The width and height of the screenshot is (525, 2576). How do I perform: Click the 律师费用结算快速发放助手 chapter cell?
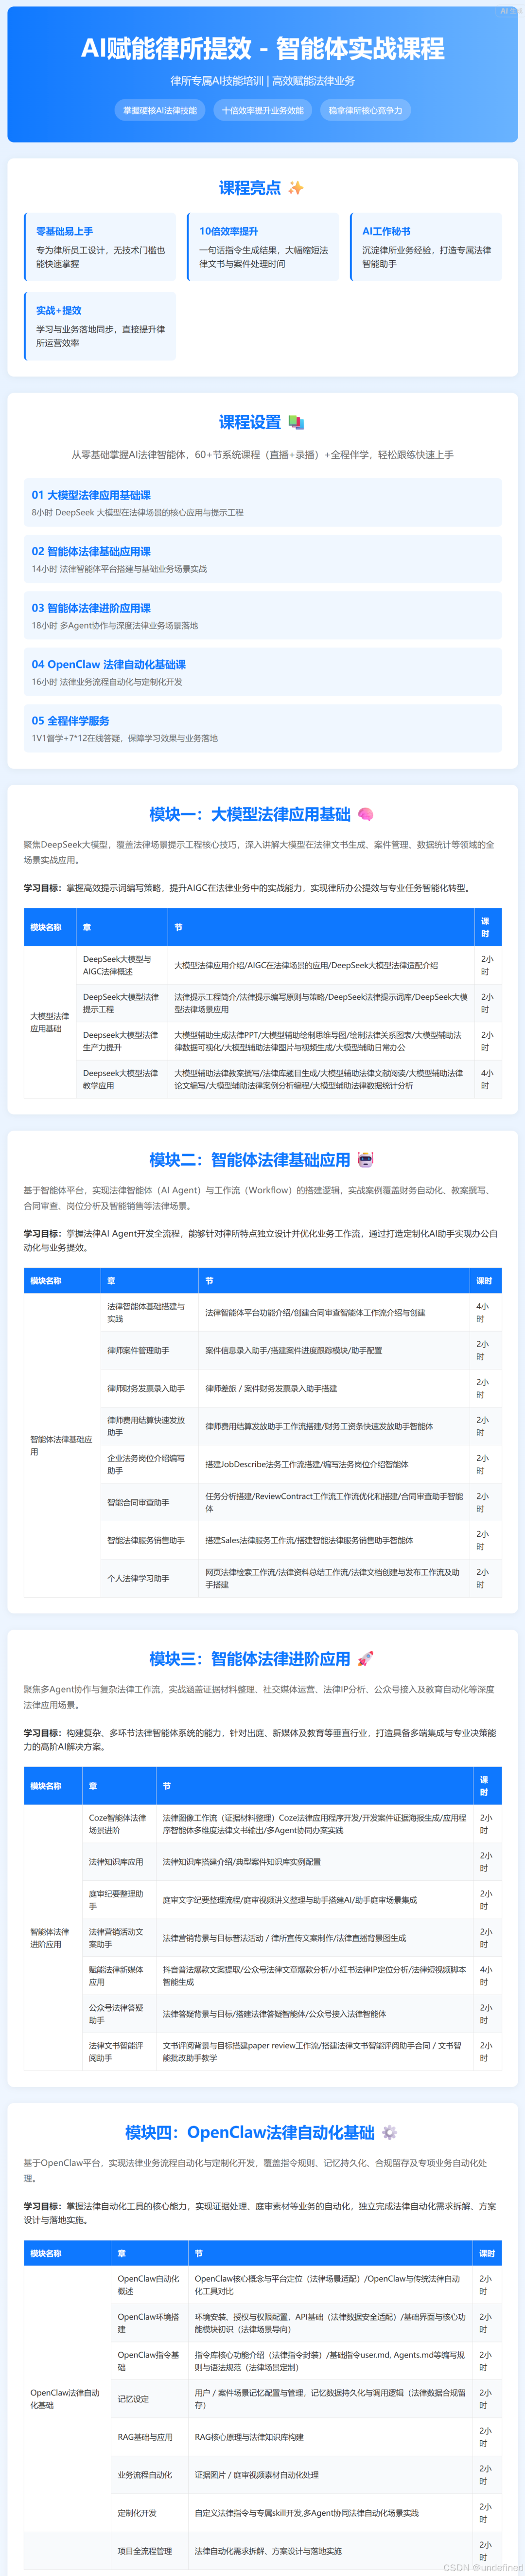pos(150,1427)
